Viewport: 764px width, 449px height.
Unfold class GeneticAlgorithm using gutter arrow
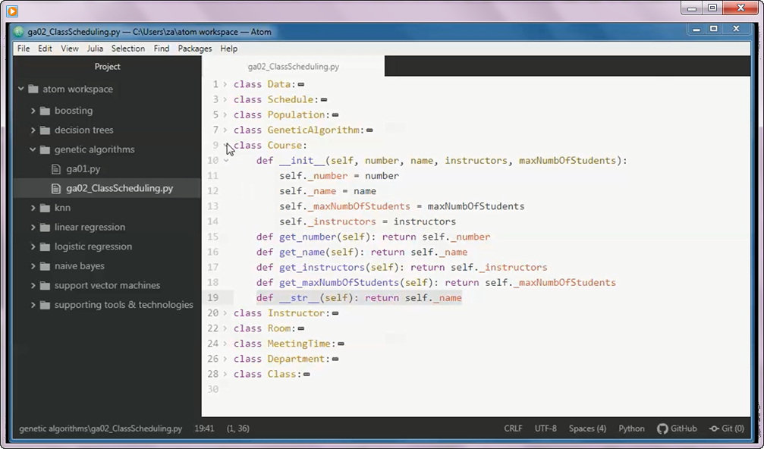pyautogui.click(x=225, y=130)
